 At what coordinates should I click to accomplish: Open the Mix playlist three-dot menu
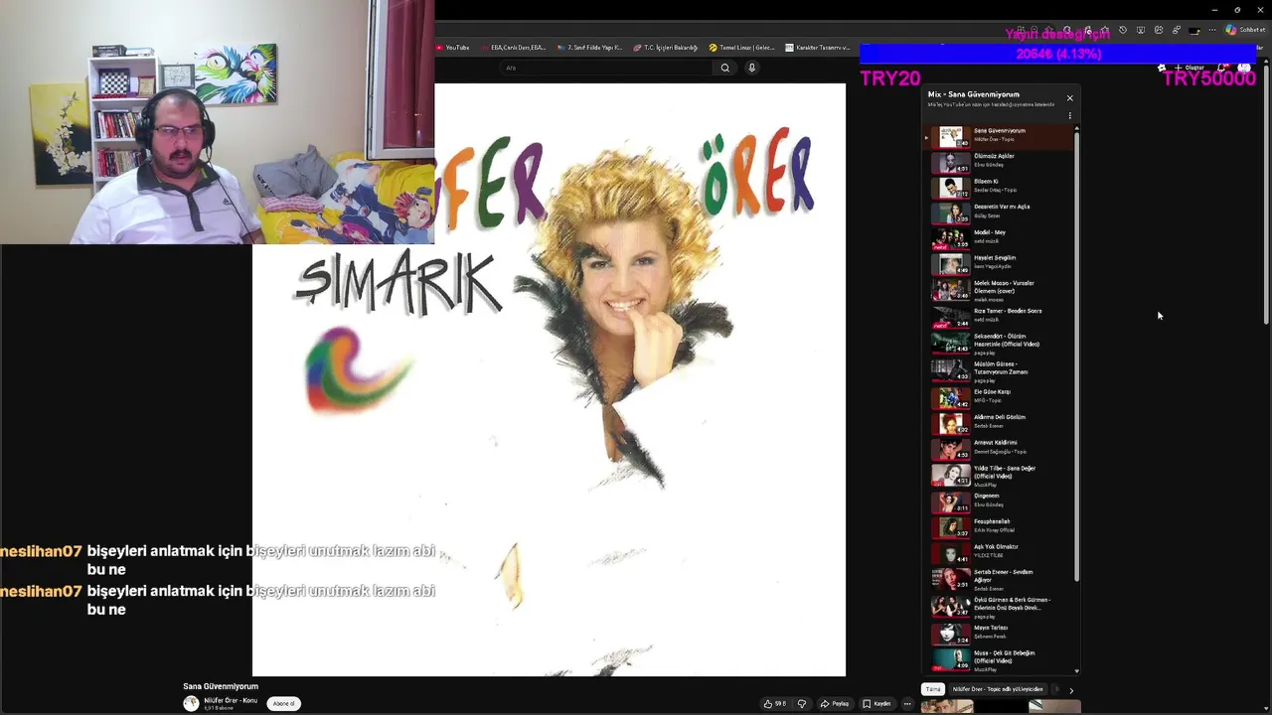pyautogui.click(x=1069, y=115)
